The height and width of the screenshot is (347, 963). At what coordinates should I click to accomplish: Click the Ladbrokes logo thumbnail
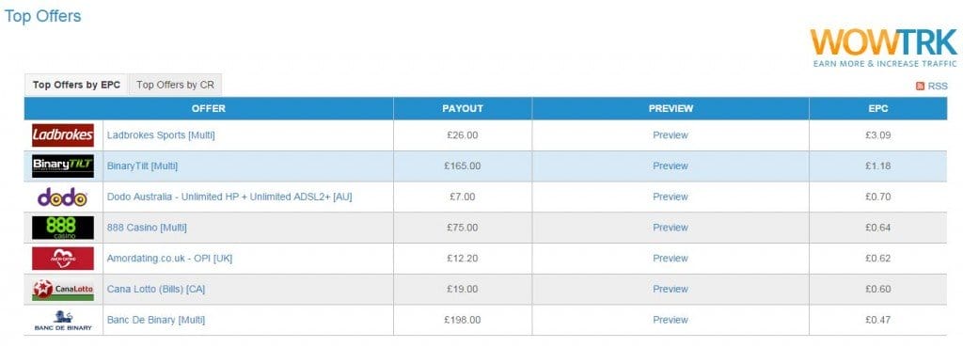pyautogui.click(x=63, y=135)
